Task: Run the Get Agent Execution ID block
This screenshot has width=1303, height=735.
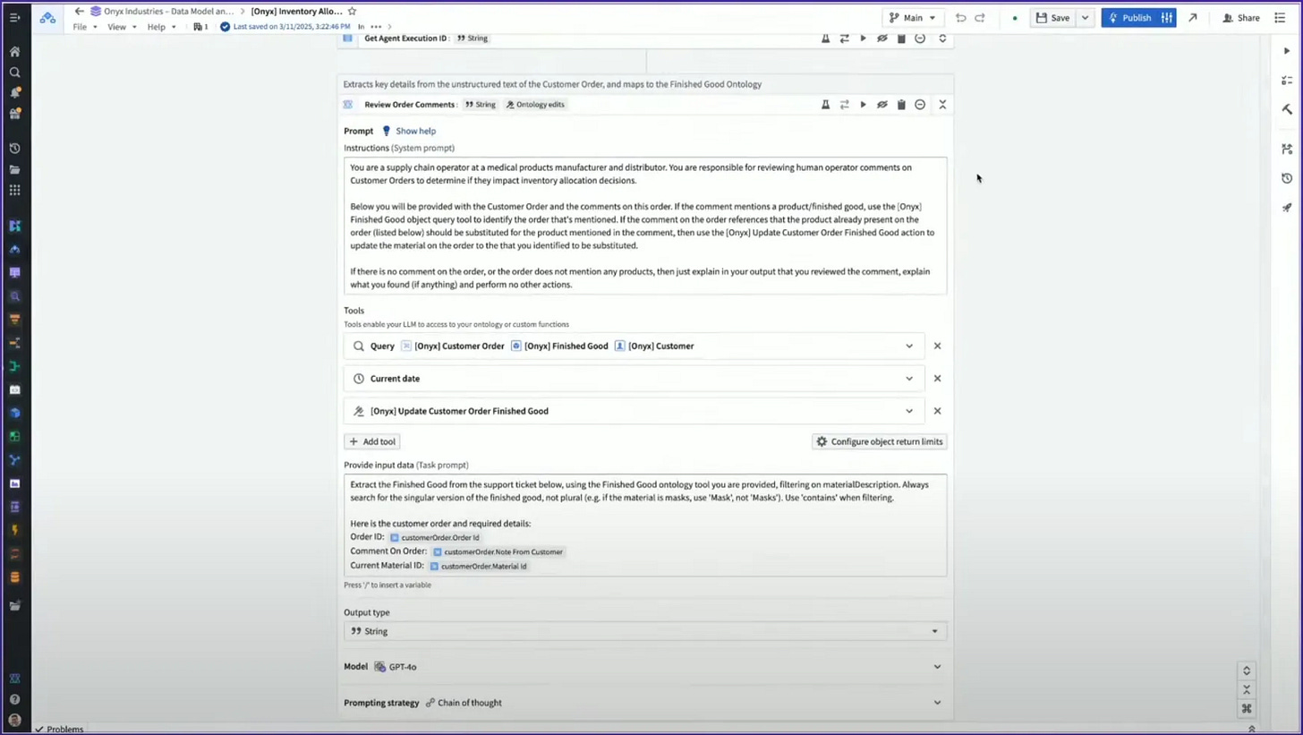Action: click(x=863, y=38)
